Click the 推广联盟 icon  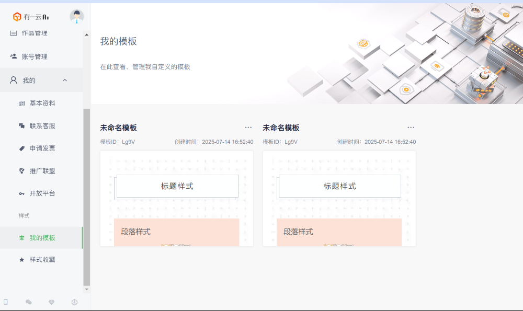21,171
